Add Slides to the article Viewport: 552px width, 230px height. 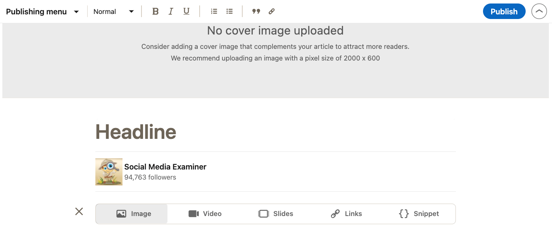click(276, 214)
